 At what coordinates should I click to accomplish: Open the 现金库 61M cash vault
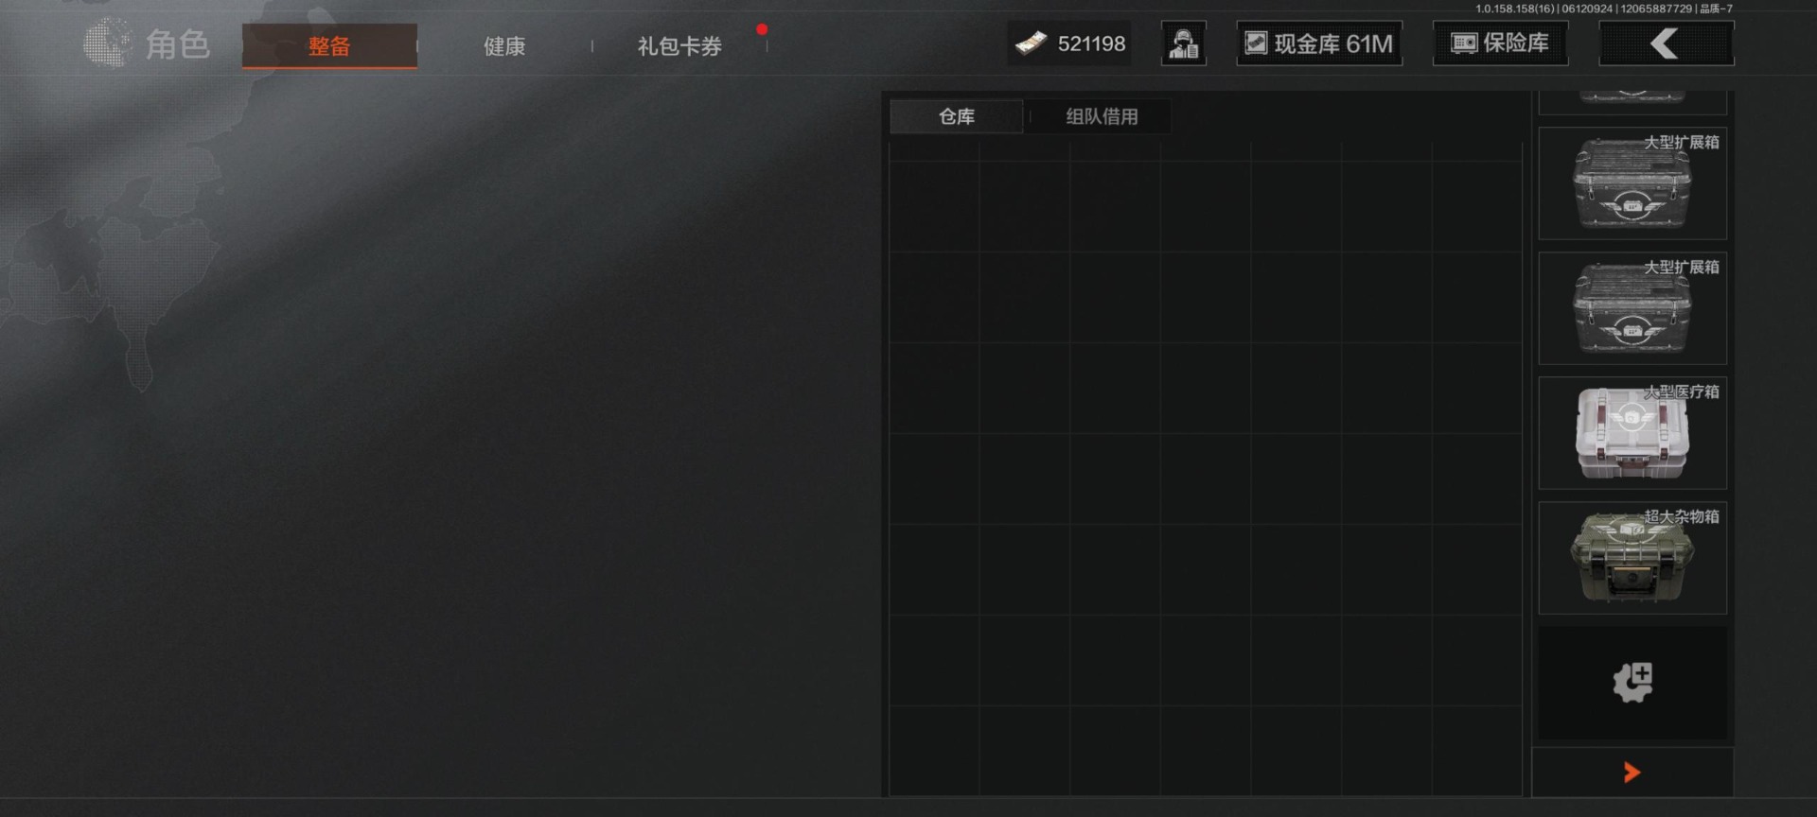point(1319,43)
